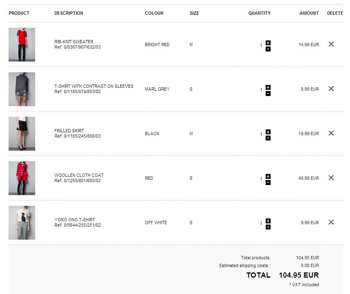
Task: Decrease the Yoko Ono T-shirt quantity
Action: pyautogui.click(x=268, y=227)
